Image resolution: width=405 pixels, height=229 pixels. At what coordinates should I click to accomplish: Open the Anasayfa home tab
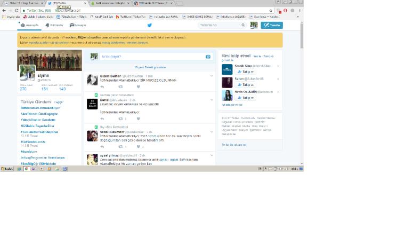point(29,26)
